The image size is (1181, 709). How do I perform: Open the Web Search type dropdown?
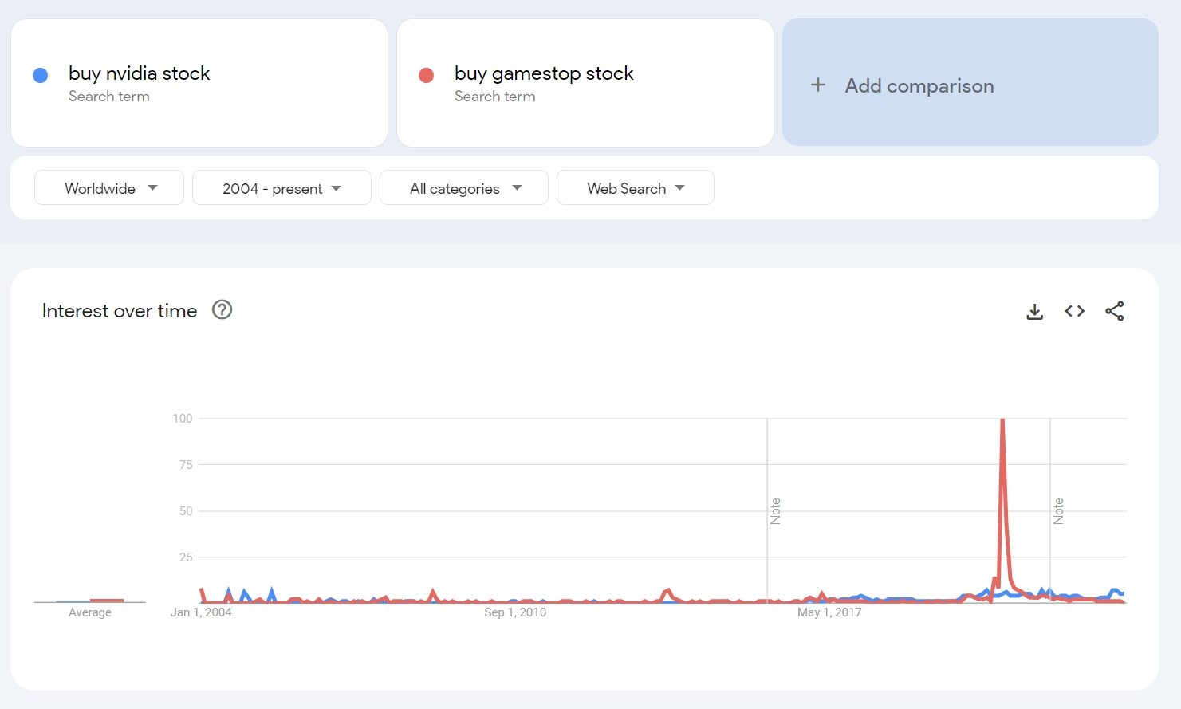click(636, 188)
